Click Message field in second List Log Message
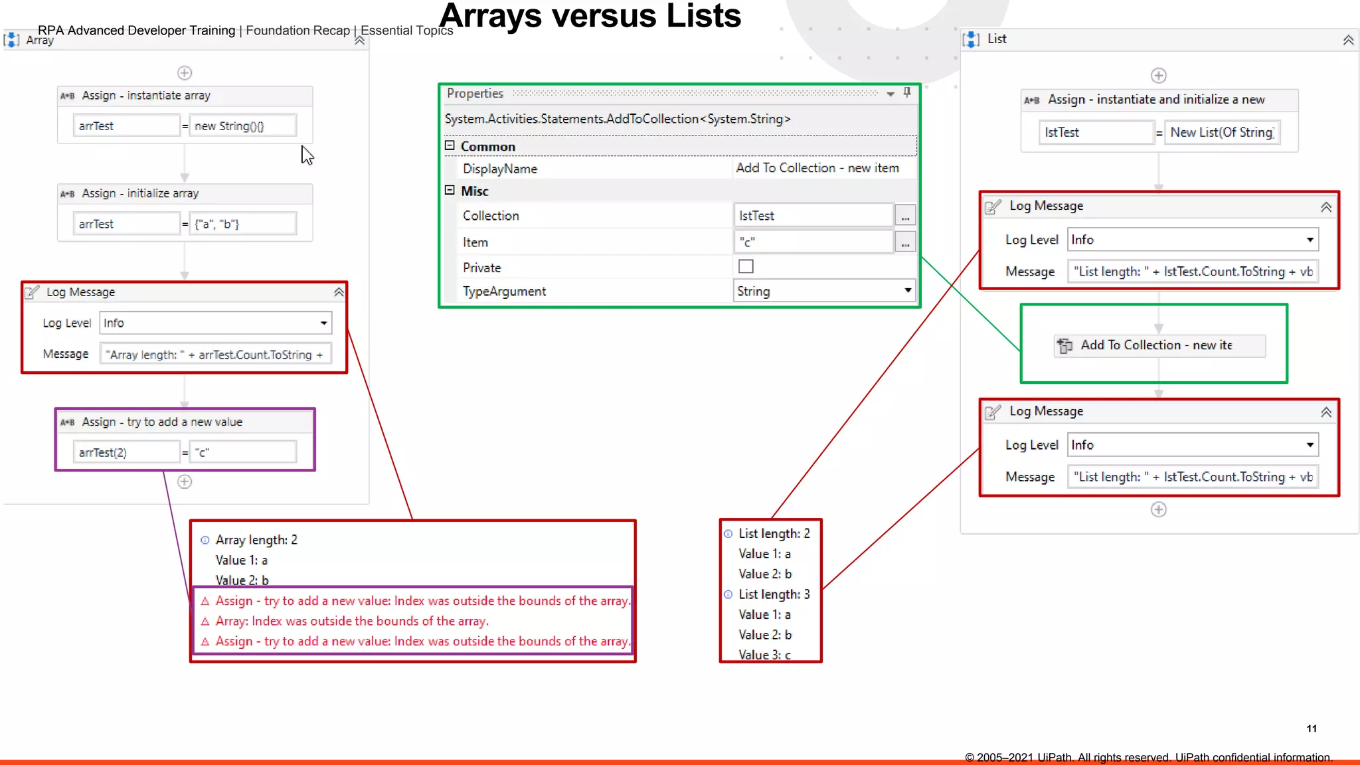The width and height of the screenshot is (1360, 765). tap(1193, 477)
